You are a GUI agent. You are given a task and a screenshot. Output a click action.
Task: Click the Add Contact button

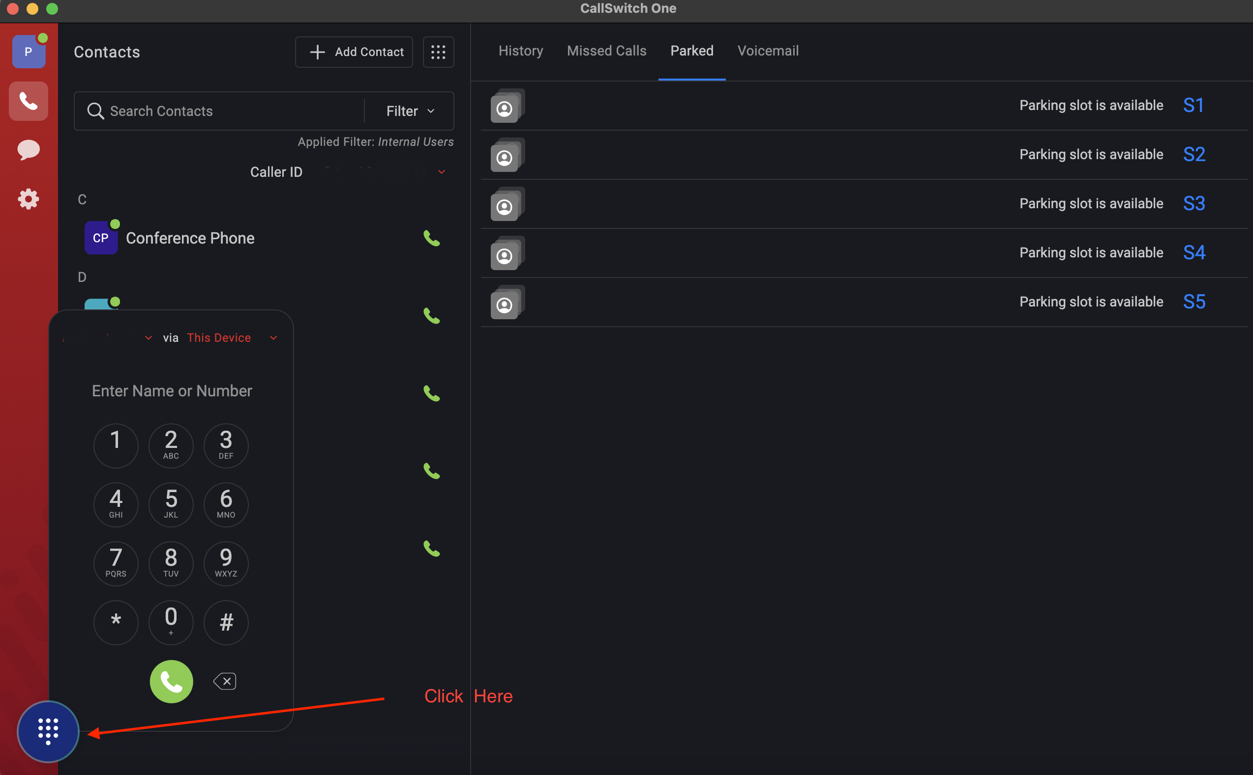point(354,52)
